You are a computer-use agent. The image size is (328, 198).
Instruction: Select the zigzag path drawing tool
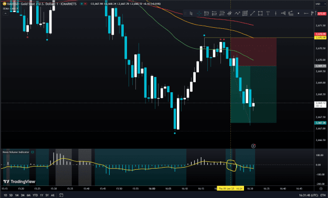[237, 14]
